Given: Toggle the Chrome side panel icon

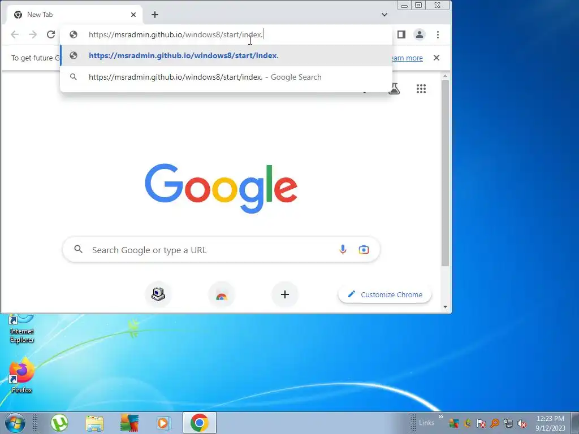Looking at the screenshot, I should point(401,34).
